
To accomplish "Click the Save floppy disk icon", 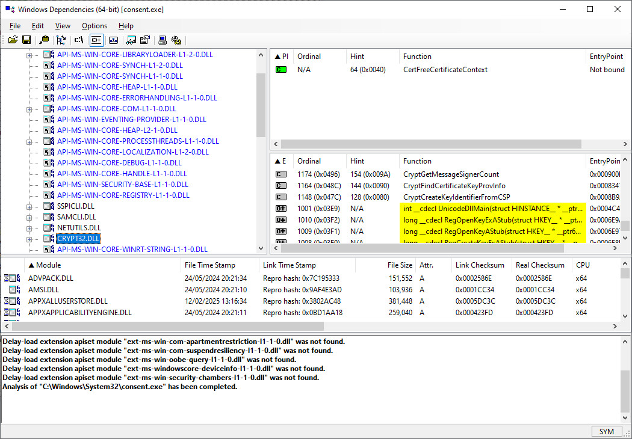I will [26, 40].
